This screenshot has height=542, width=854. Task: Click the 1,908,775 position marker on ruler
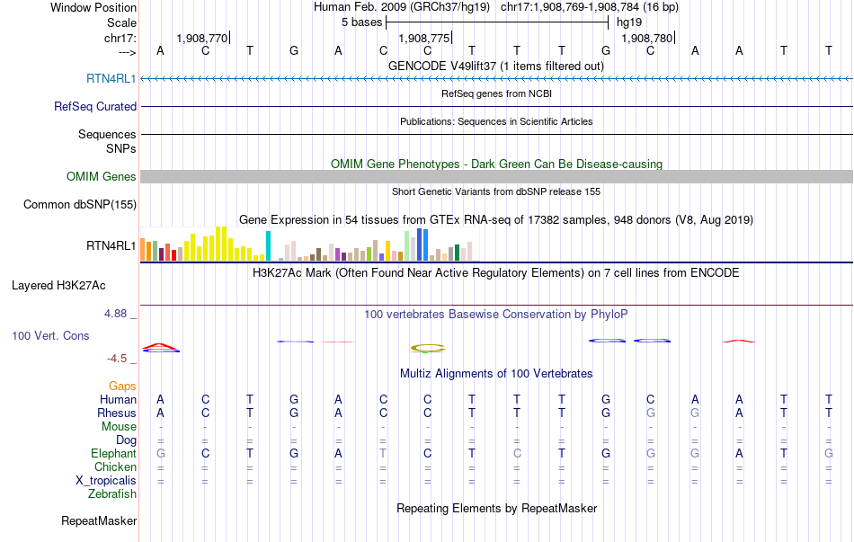[424, 39]
